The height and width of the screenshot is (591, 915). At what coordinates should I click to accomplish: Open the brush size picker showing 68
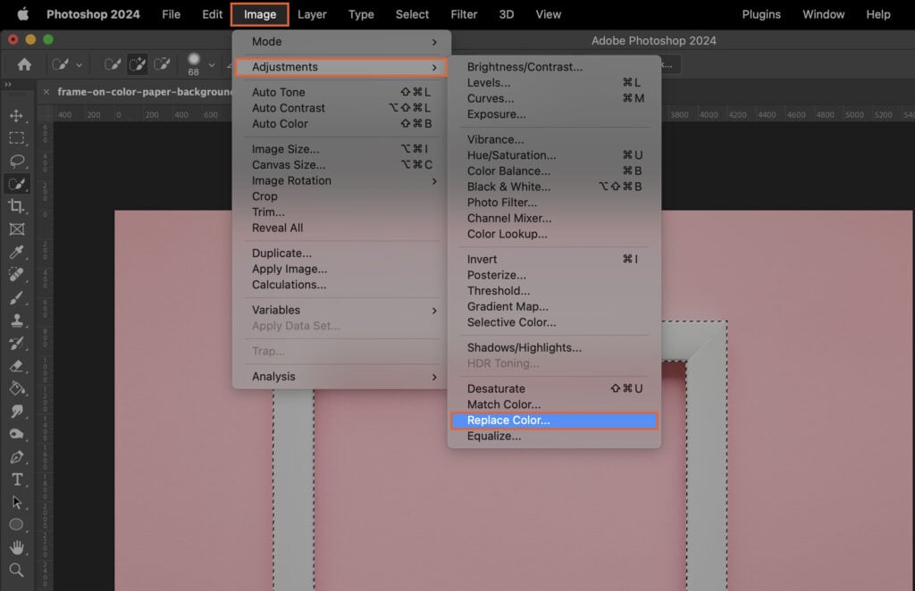click(x=194, y=62)
